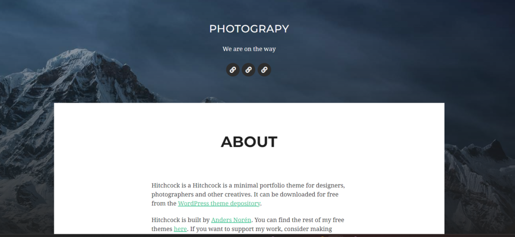The height and width of the screenshot is (237, 515).
Task: Select the ABOUT page heading
Action: pyautogui.click(x=249, y=142)
